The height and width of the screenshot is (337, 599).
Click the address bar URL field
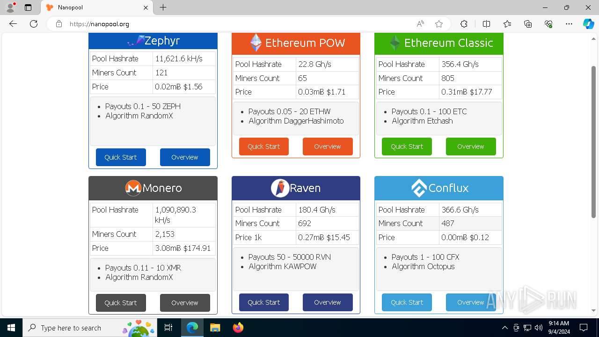(239, 24)
